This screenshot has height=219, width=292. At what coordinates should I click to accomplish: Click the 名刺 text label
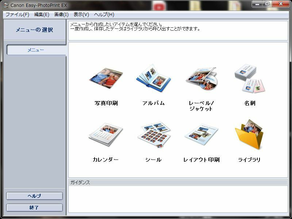(x=250, y=103)
